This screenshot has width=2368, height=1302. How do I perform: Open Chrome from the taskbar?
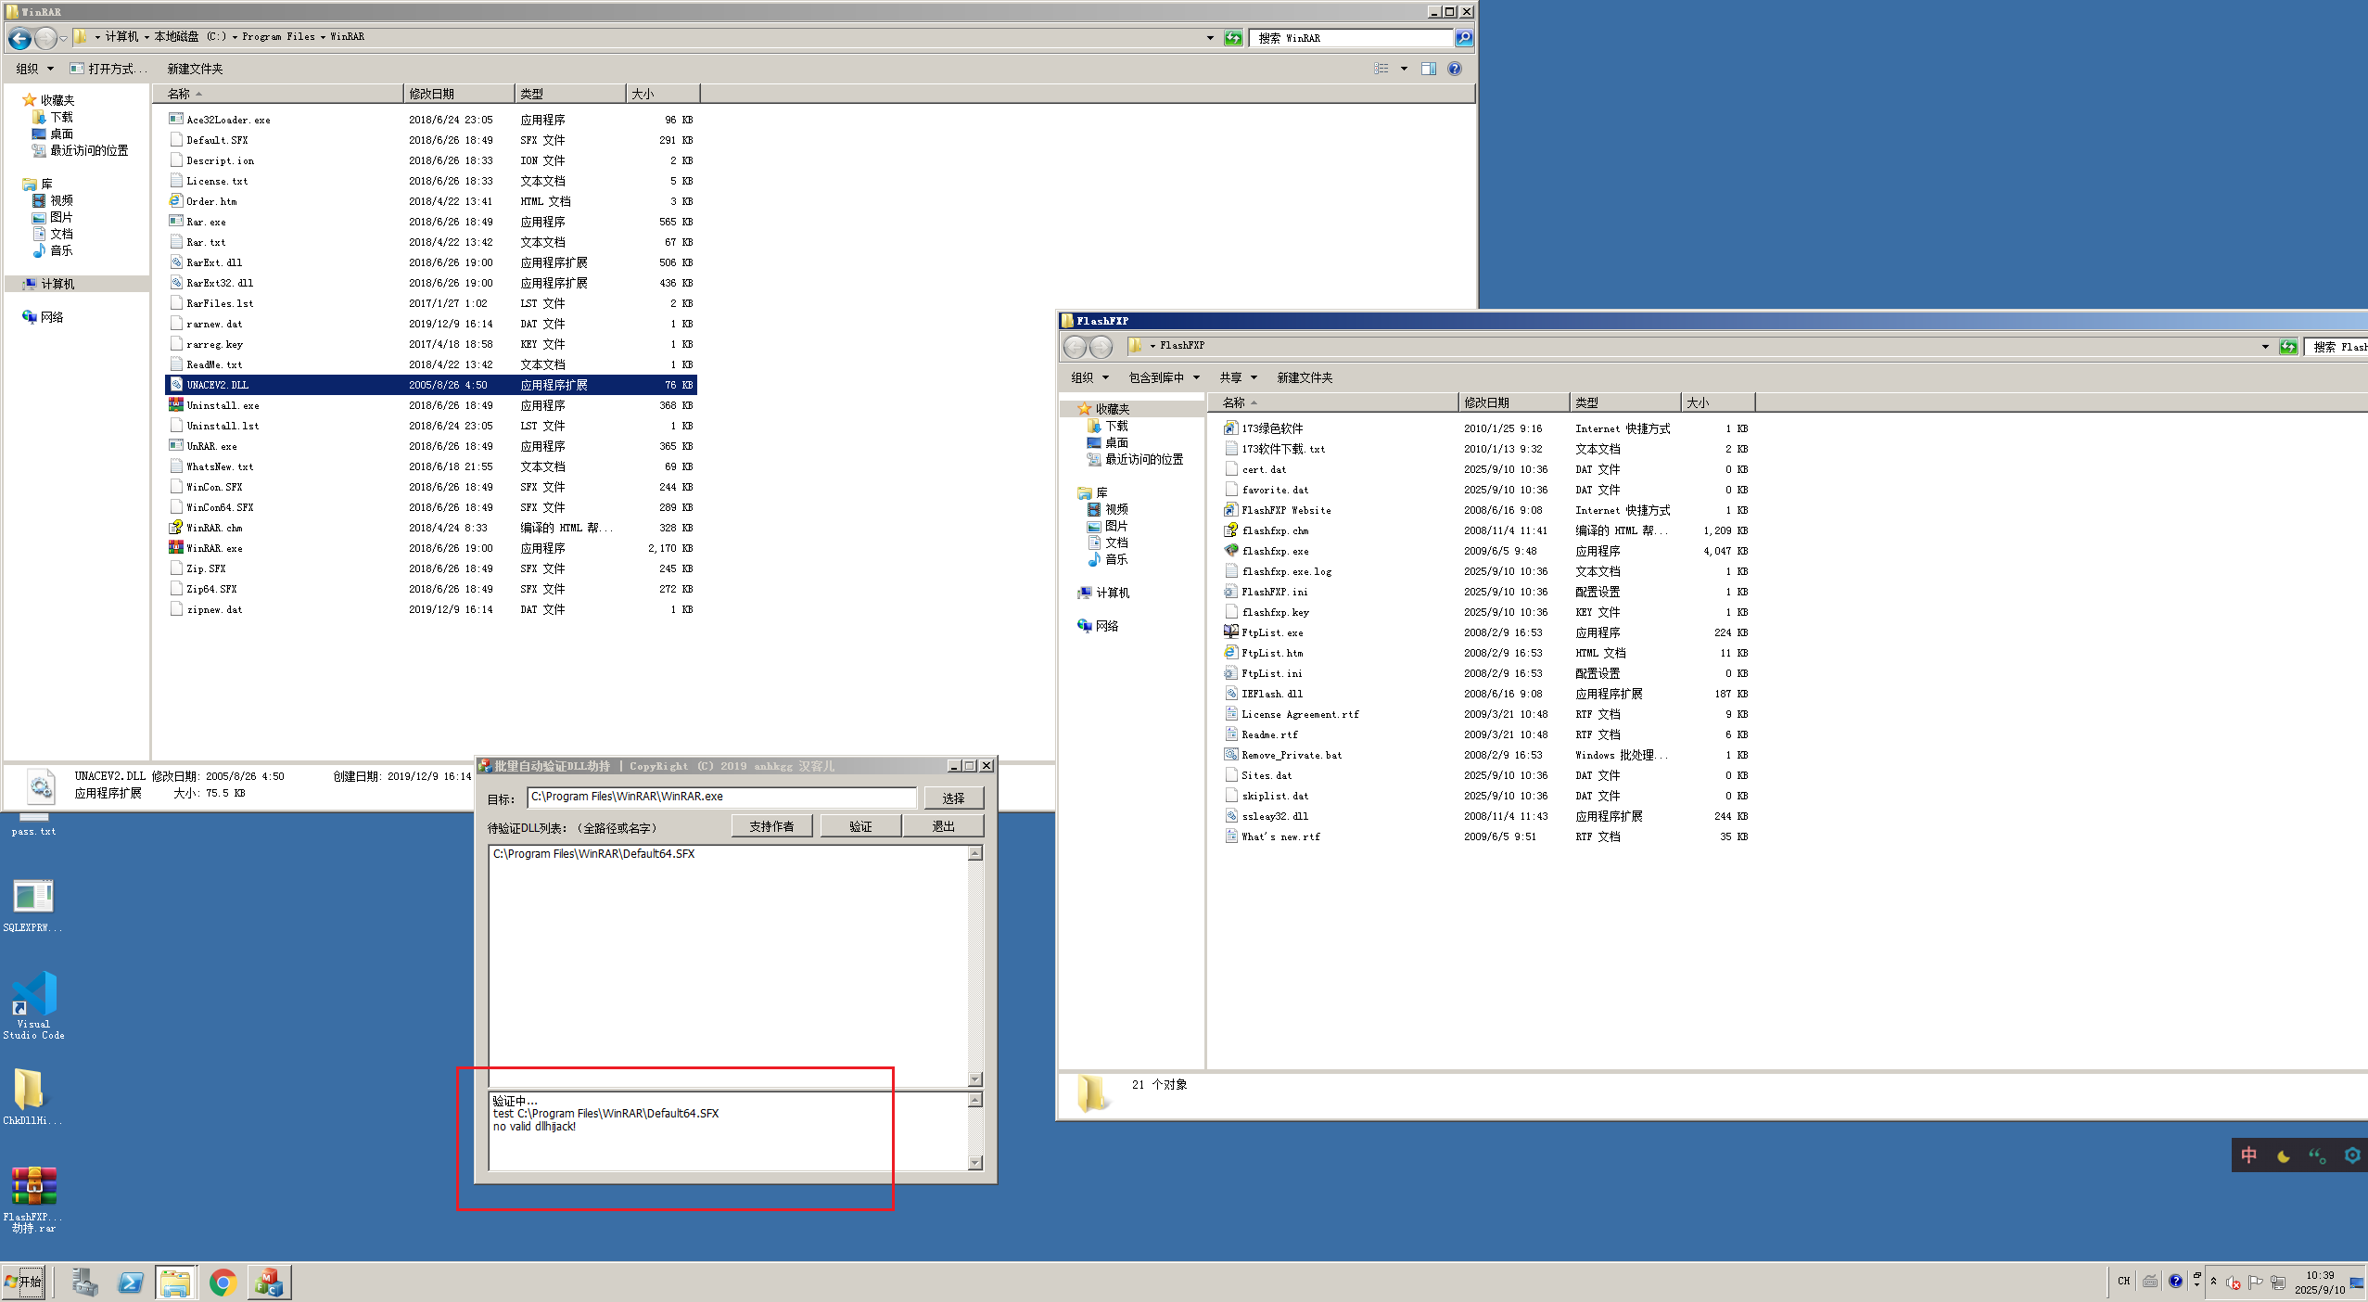pos(223,1283)
